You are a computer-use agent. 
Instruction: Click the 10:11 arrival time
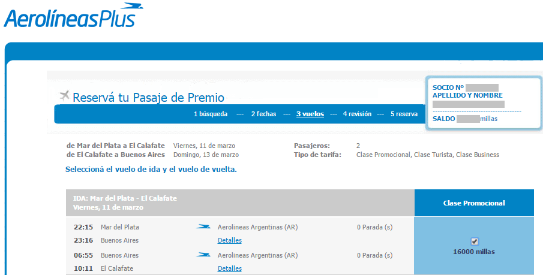pyautogui.click(x=83, y=268)
